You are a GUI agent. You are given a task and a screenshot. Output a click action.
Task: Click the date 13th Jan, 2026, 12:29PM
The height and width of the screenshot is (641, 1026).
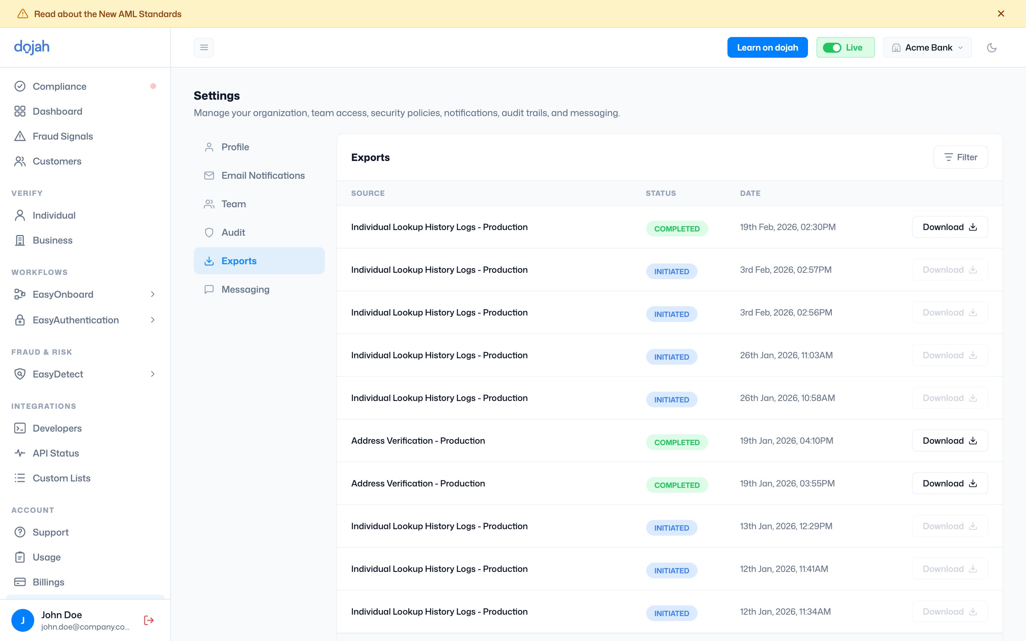click(786, 526)
